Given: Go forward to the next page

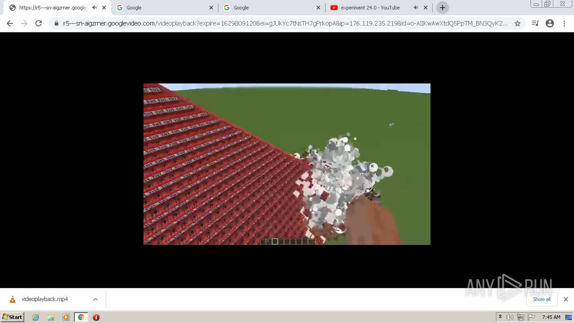Looking at the screenshot, I should [x=24, y=23].
